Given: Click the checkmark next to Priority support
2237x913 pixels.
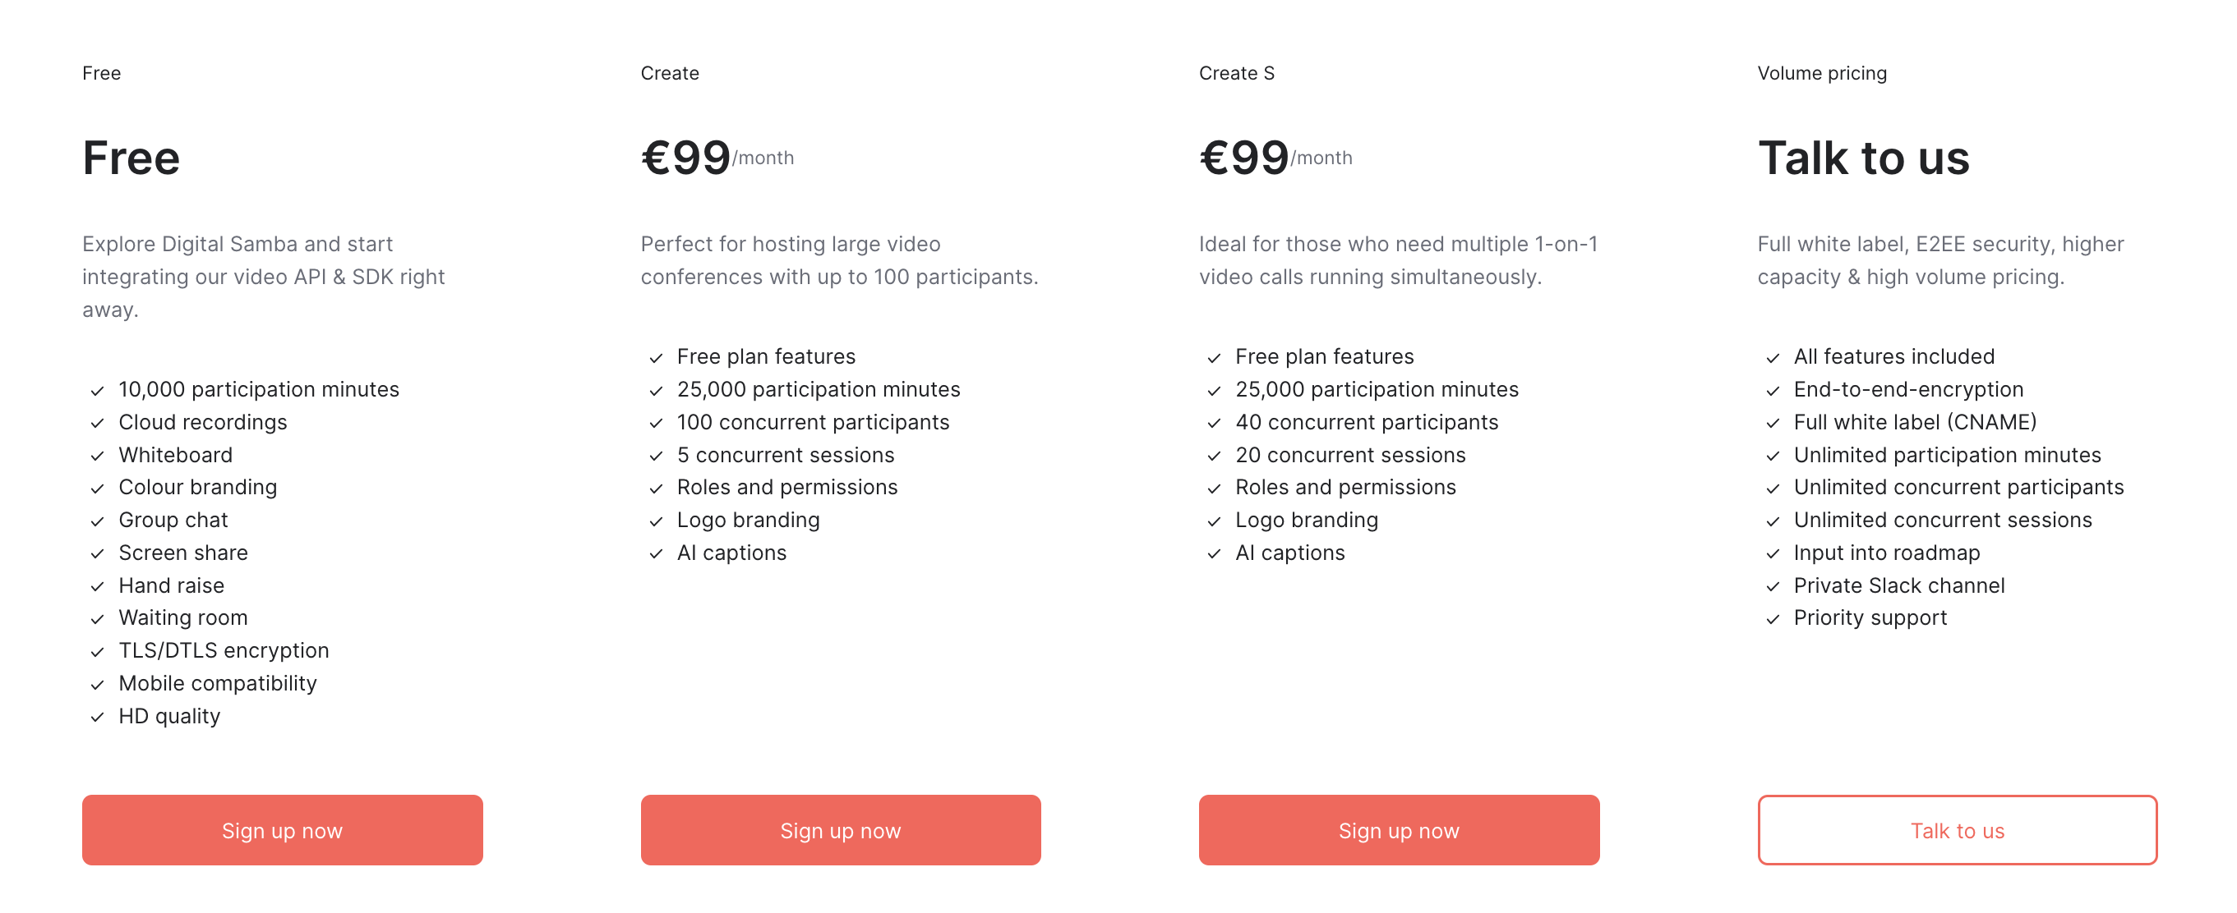Looking at the screenshot, I should (1773, 619).
